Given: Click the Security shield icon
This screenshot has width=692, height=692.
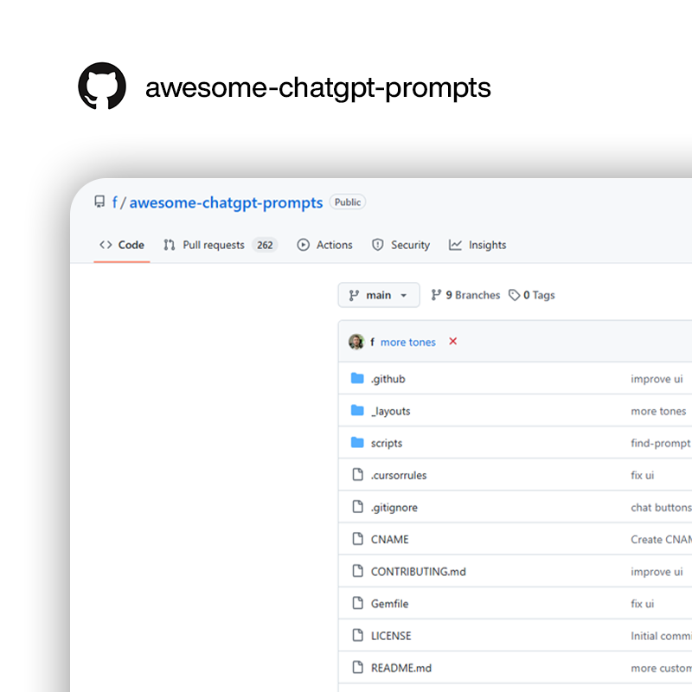Looking at the screenshot, I should pyautogui.click(x=378, y=245).
